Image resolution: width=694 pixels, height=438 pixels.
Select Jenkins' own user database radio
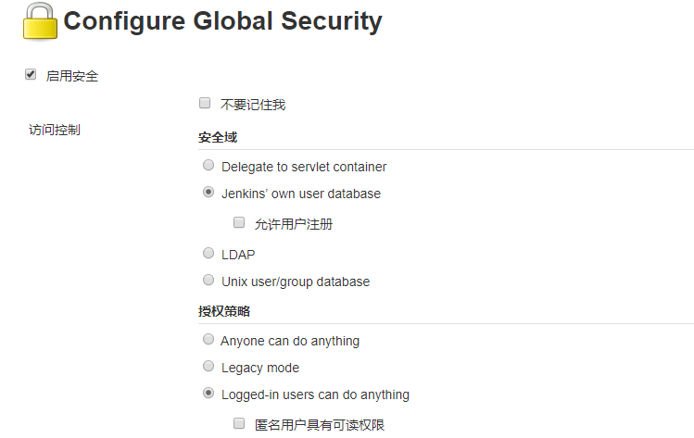[x=208, y=193]
